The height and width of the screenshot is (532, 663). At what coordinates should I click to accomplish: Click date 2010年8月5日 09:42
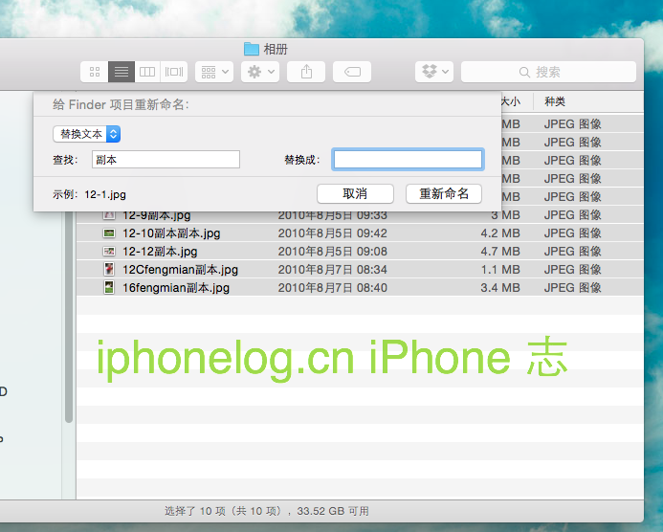[x=332, y=233]
